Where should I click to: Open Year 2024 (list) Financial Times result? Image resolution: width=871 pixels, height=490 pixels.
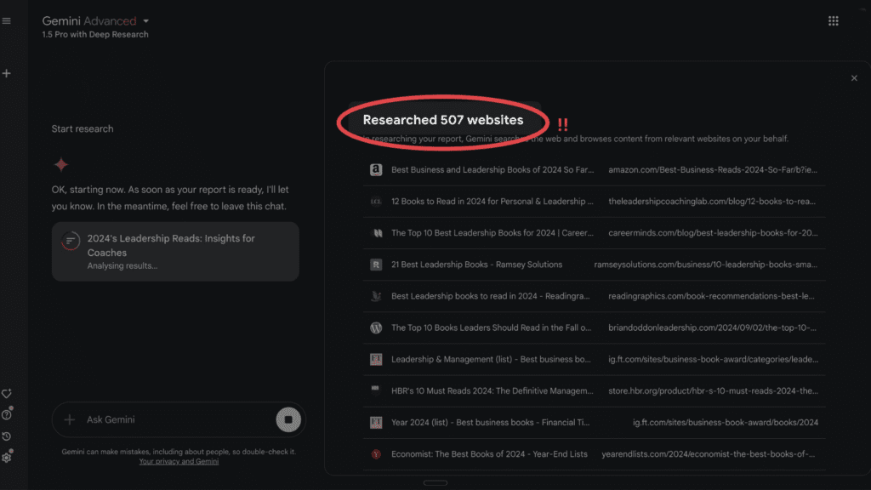[491, 423]
